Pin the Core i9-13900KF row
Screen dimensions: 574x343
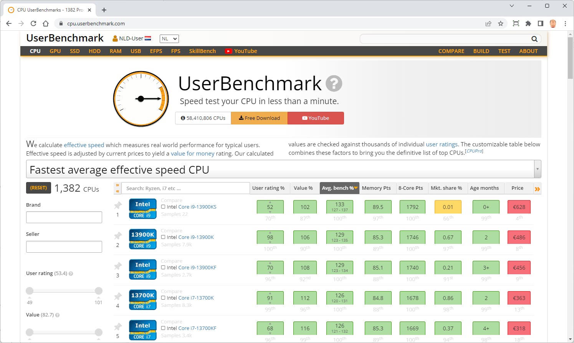pos(118,266)
